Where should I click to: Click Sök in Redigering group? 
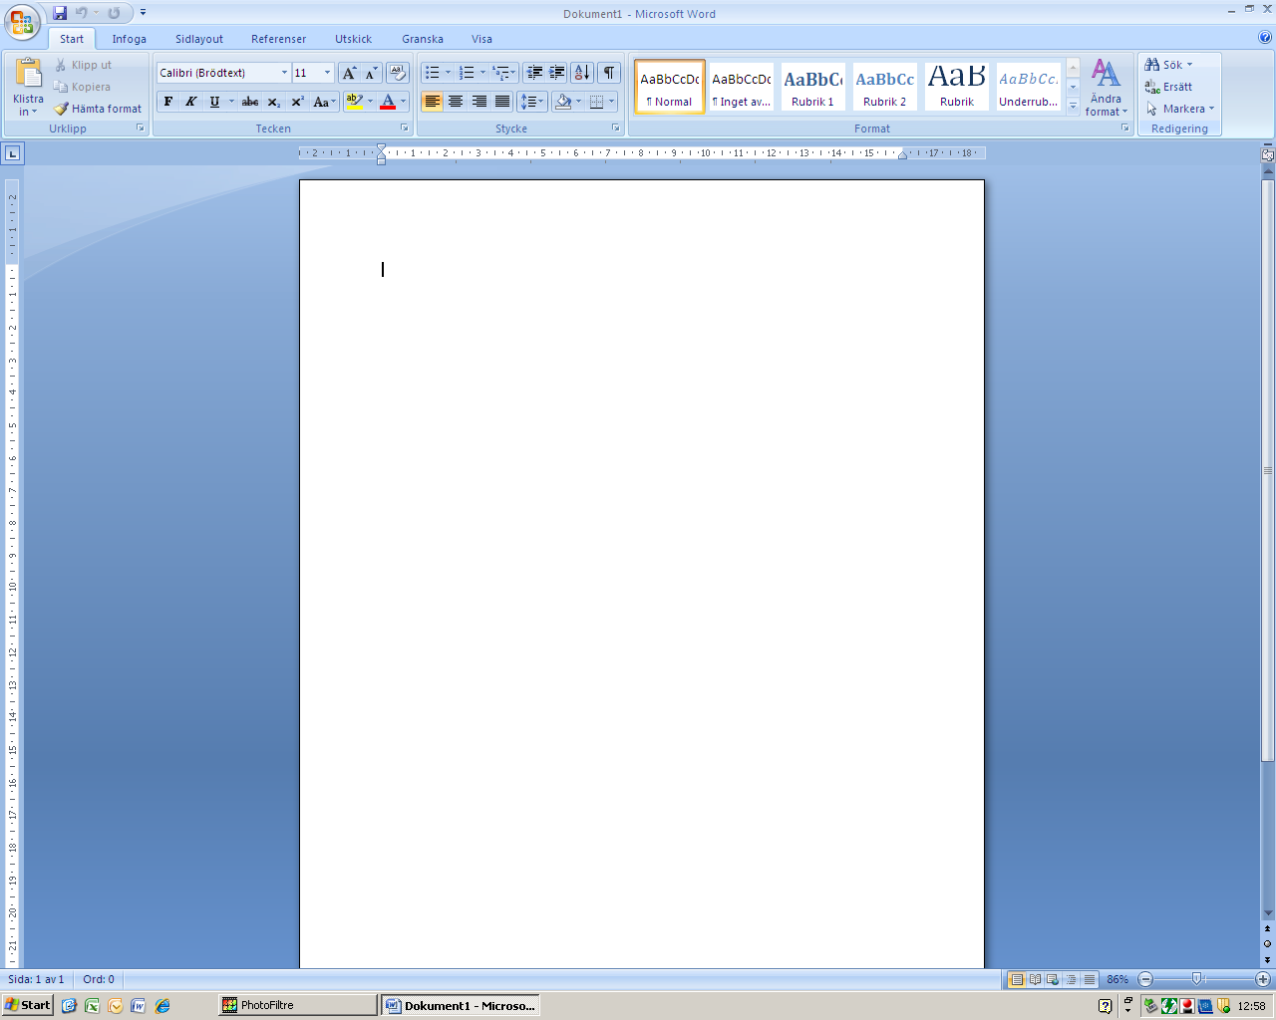(1168, 65)
